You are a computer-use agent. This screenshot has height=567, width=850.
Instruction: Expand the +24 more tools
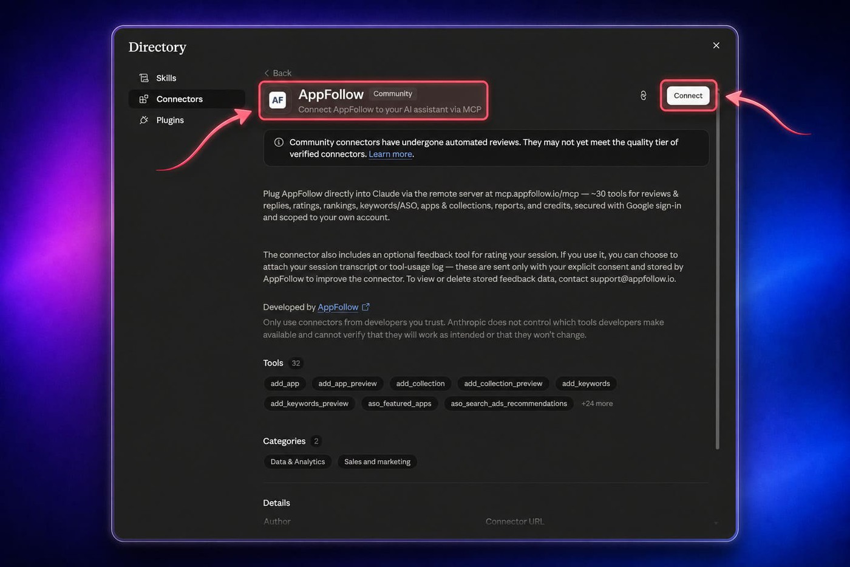597,404
